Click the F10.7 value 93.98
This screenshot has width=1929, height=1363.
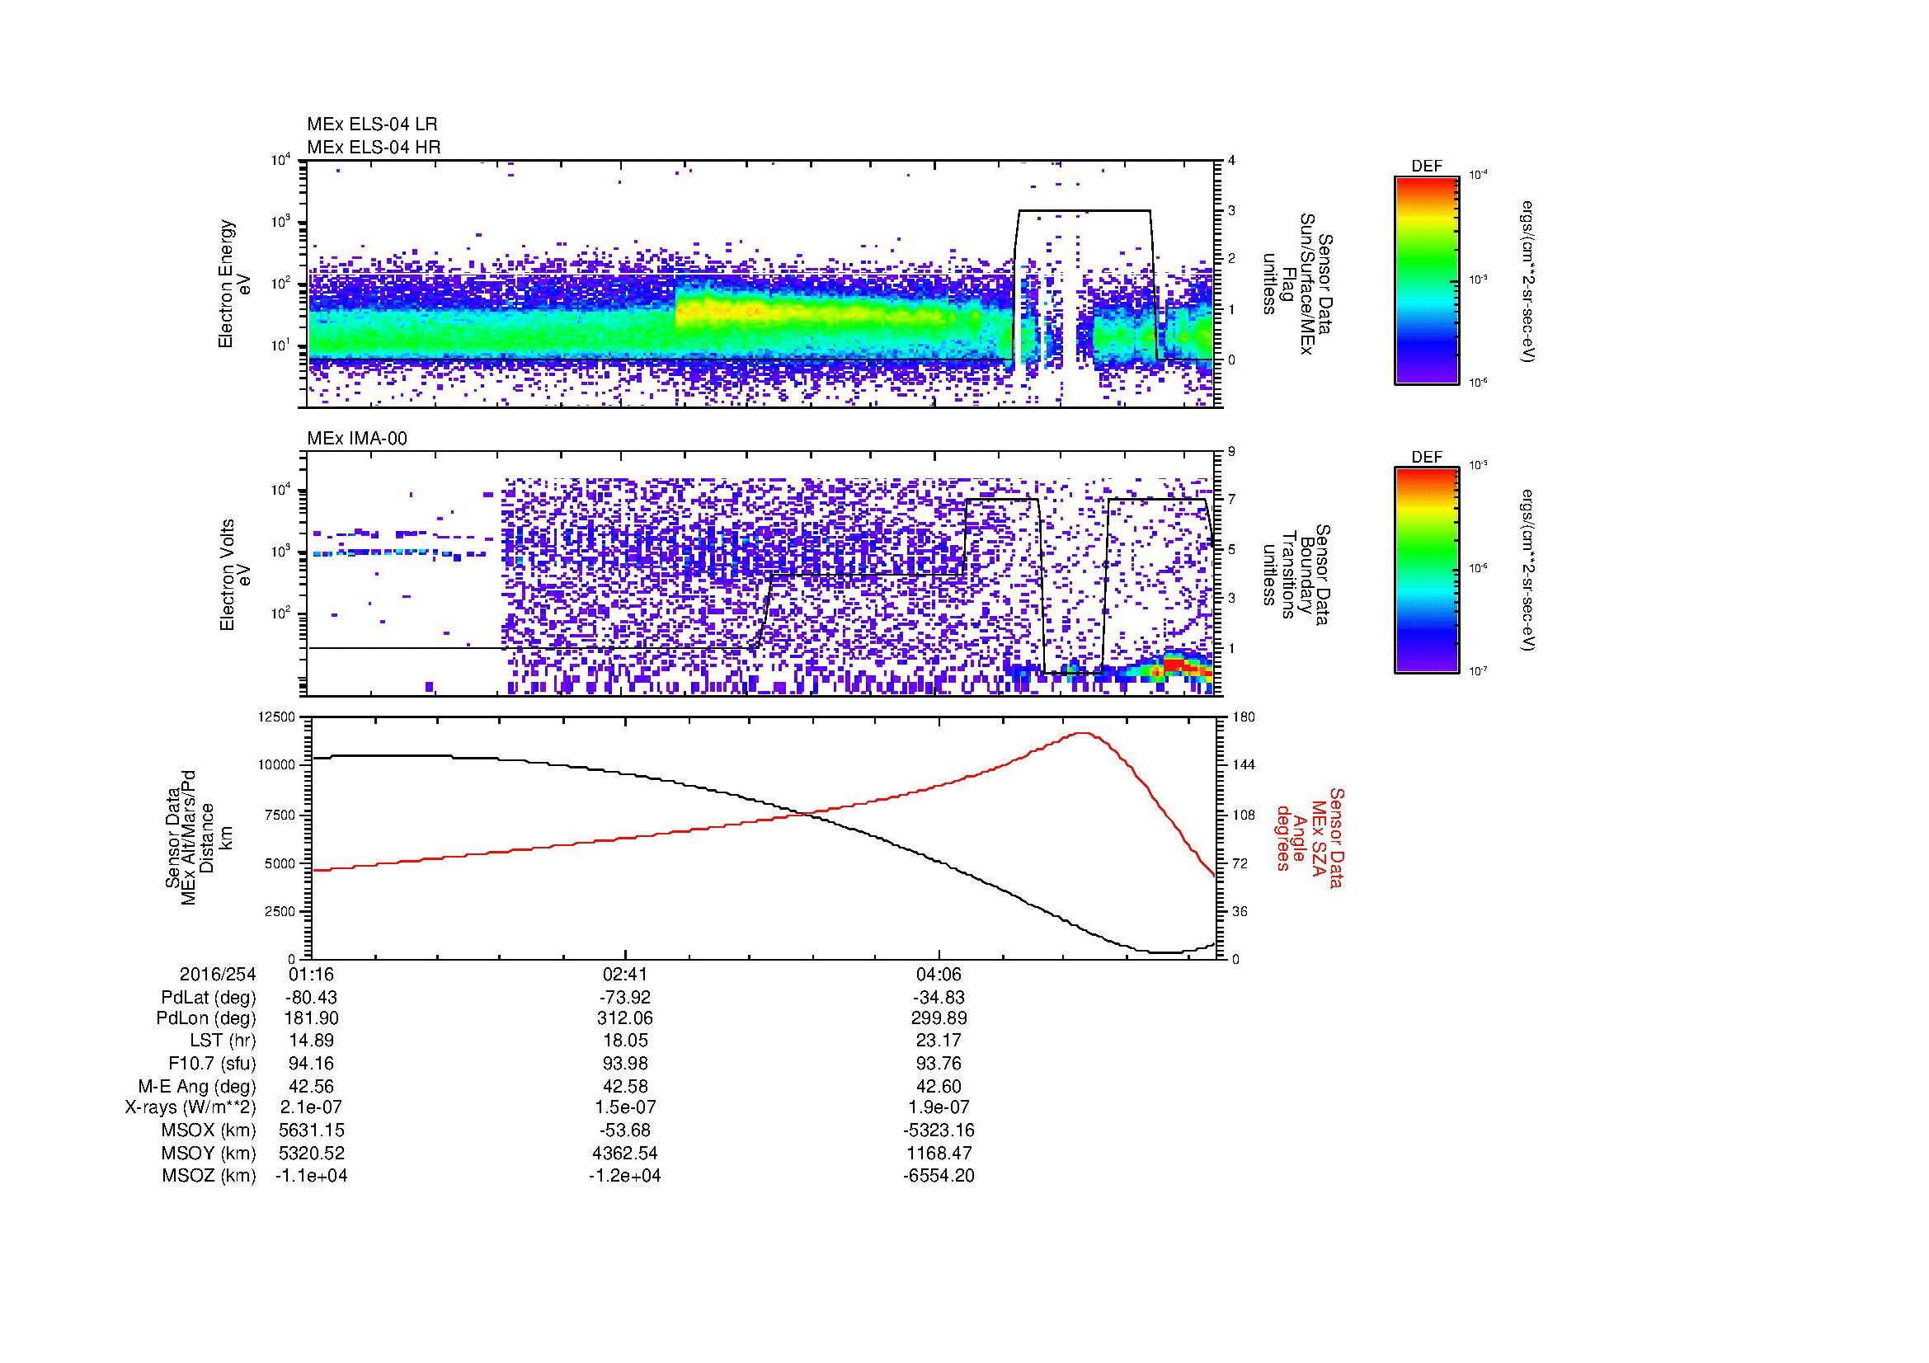[624, 1063]
